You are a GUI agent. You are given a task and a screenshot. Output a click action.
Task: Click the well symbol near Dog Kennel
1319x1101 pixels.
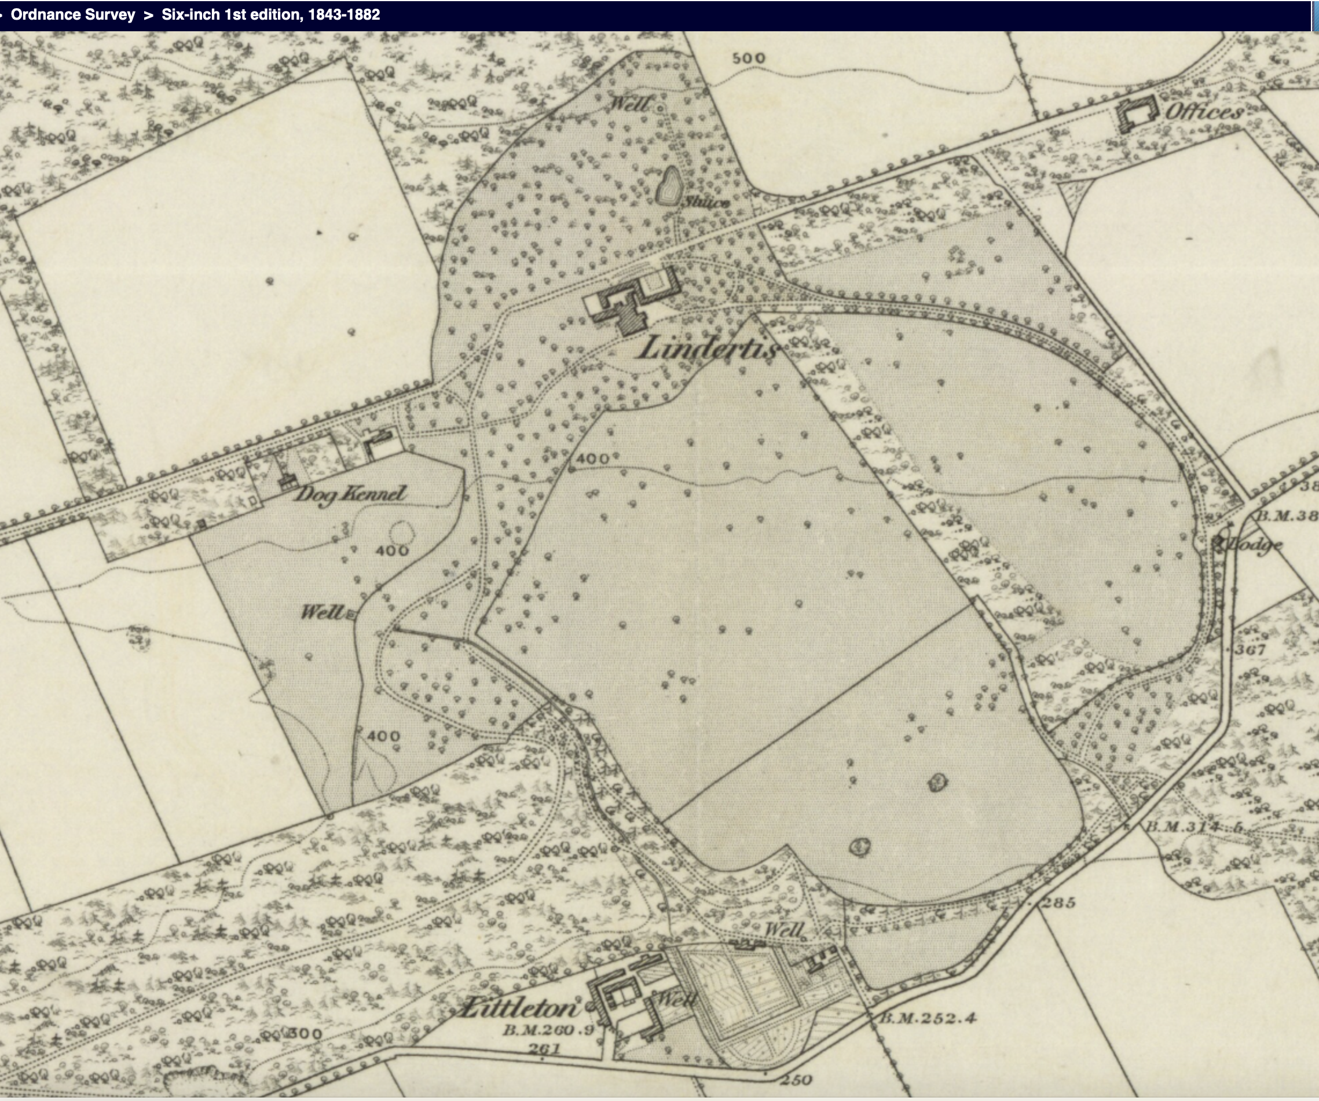coord(350,614)
